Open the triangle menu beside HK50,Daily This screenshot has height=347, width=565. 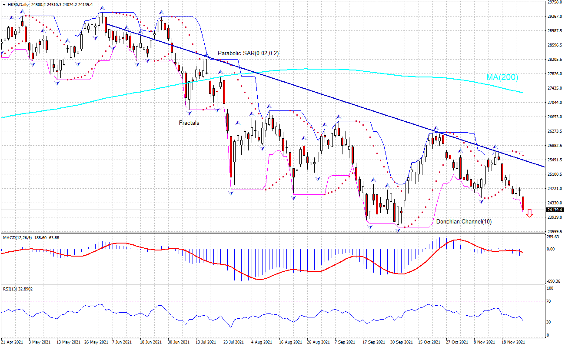point(4,4)
